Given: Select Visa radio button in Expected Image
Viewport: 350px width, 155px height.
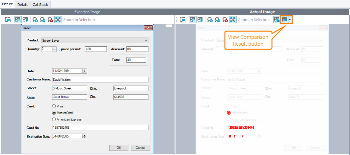Looking at the screenshot, I should [x=54, y=106].
